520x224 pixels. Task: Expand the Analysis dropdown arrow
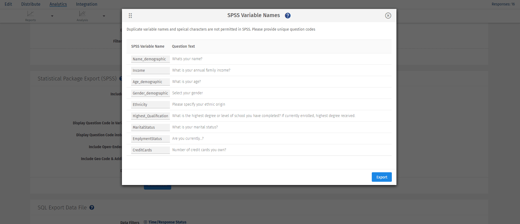click(x=104, y=16)
